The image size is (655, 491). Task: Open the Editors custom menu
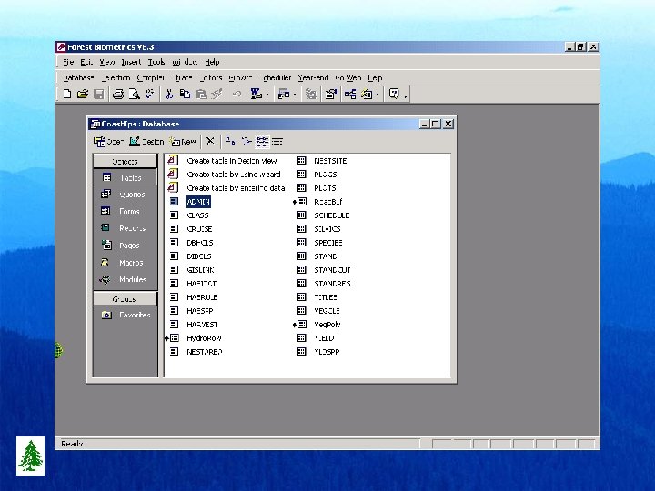point(211,77)
